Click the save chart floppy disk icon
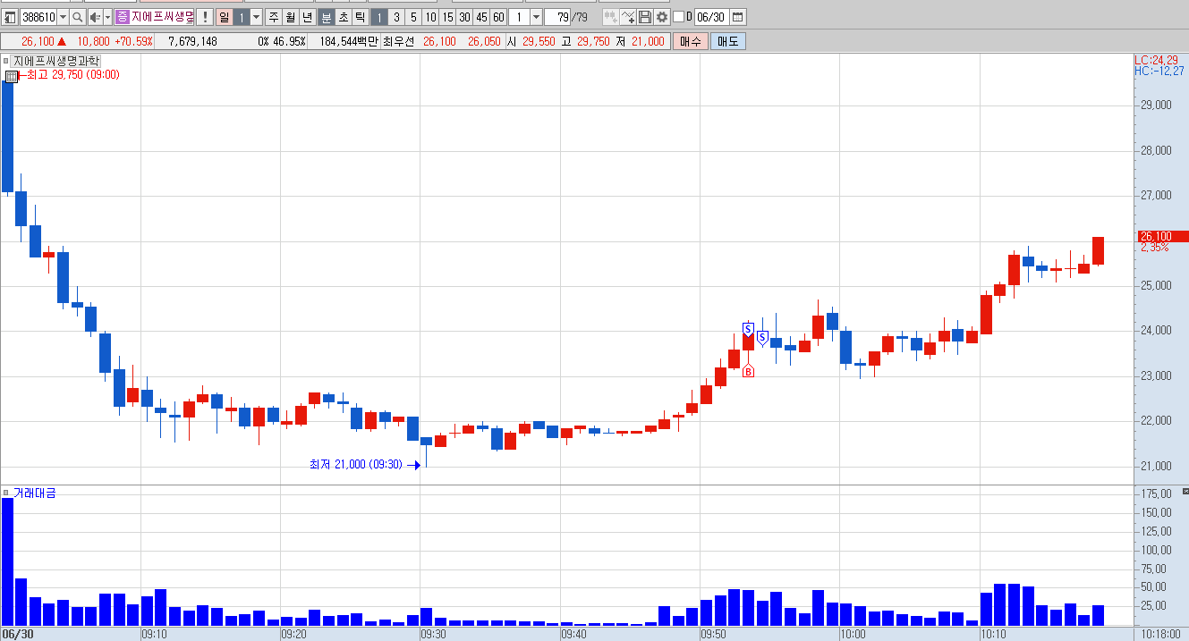This screenshot has width=1189, height=641. [x=645, y=17]
